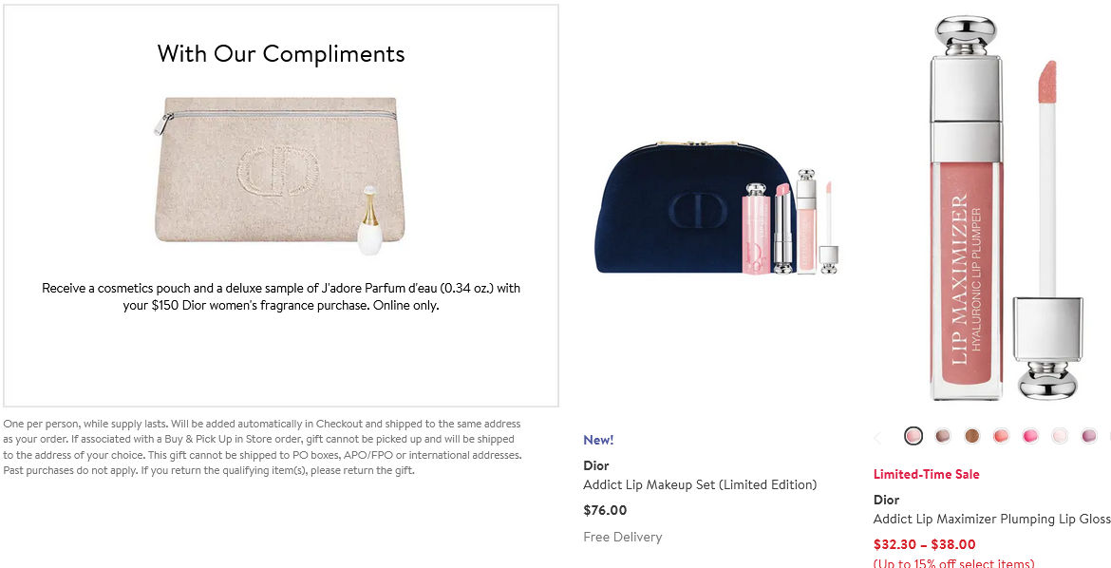
Task: Choose the mauve brown shade swatch
Action: (943, 436)
